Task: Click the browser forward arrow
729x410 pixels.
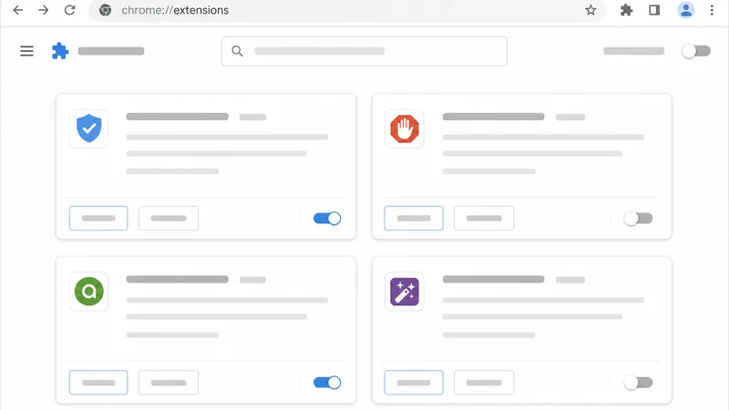Action: click(43, 10)
